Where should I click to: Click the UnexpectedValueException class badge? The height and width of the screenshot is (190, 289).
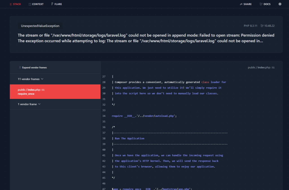[40, 26]
